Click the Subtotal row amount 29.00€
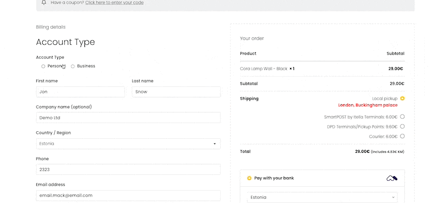 397,84
